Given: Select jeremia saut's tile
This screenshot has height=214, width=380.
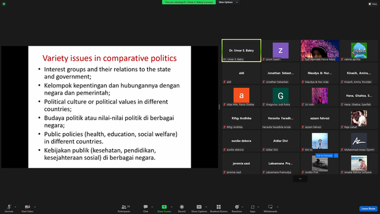Looking at the screenshot, I should [242, 163].
